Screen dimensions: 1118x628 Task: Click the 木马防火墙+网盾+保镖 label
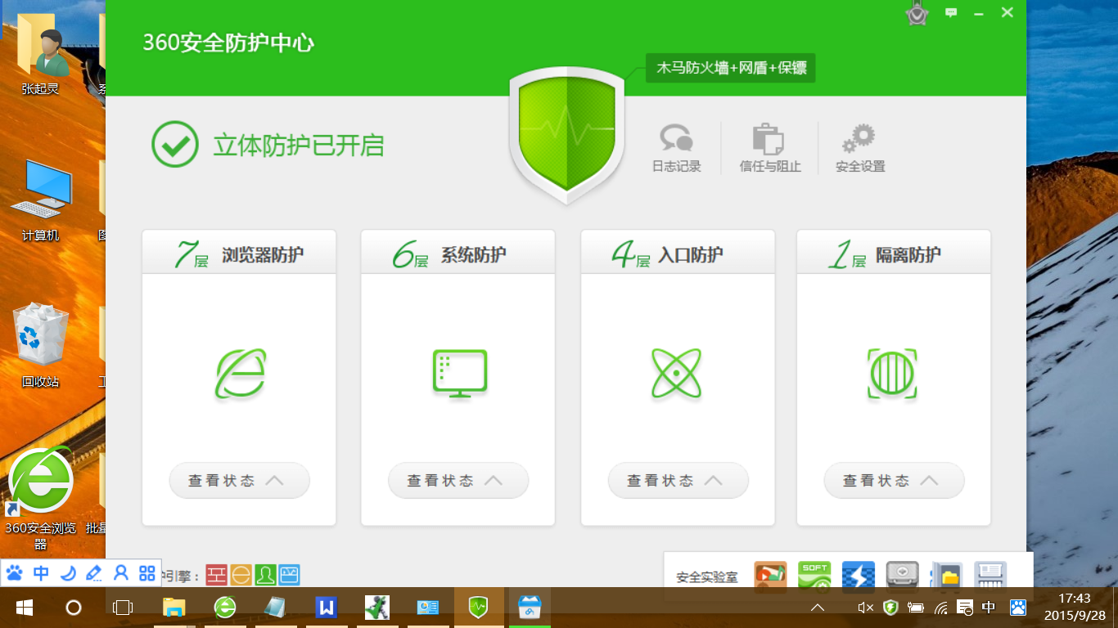[729, 68]
